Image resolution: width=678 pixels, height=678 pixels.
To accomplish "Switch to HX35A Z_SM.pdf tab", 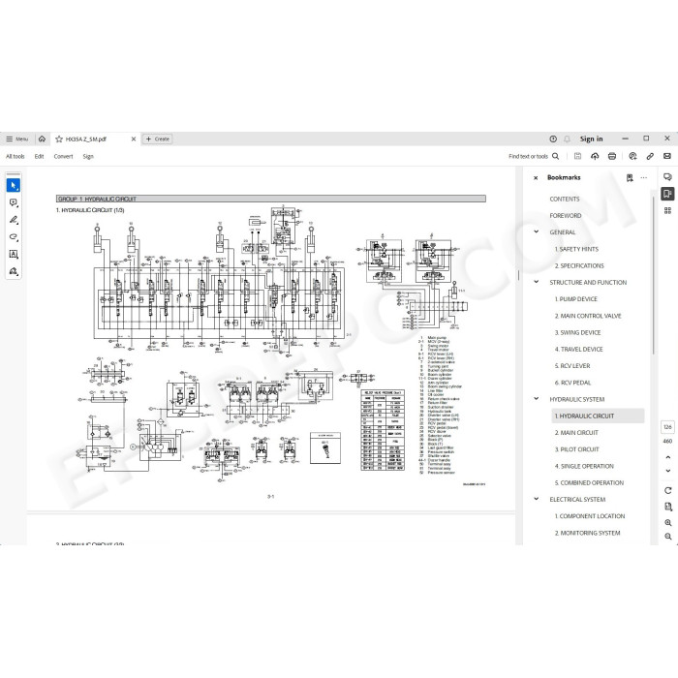I will point(86,139).
